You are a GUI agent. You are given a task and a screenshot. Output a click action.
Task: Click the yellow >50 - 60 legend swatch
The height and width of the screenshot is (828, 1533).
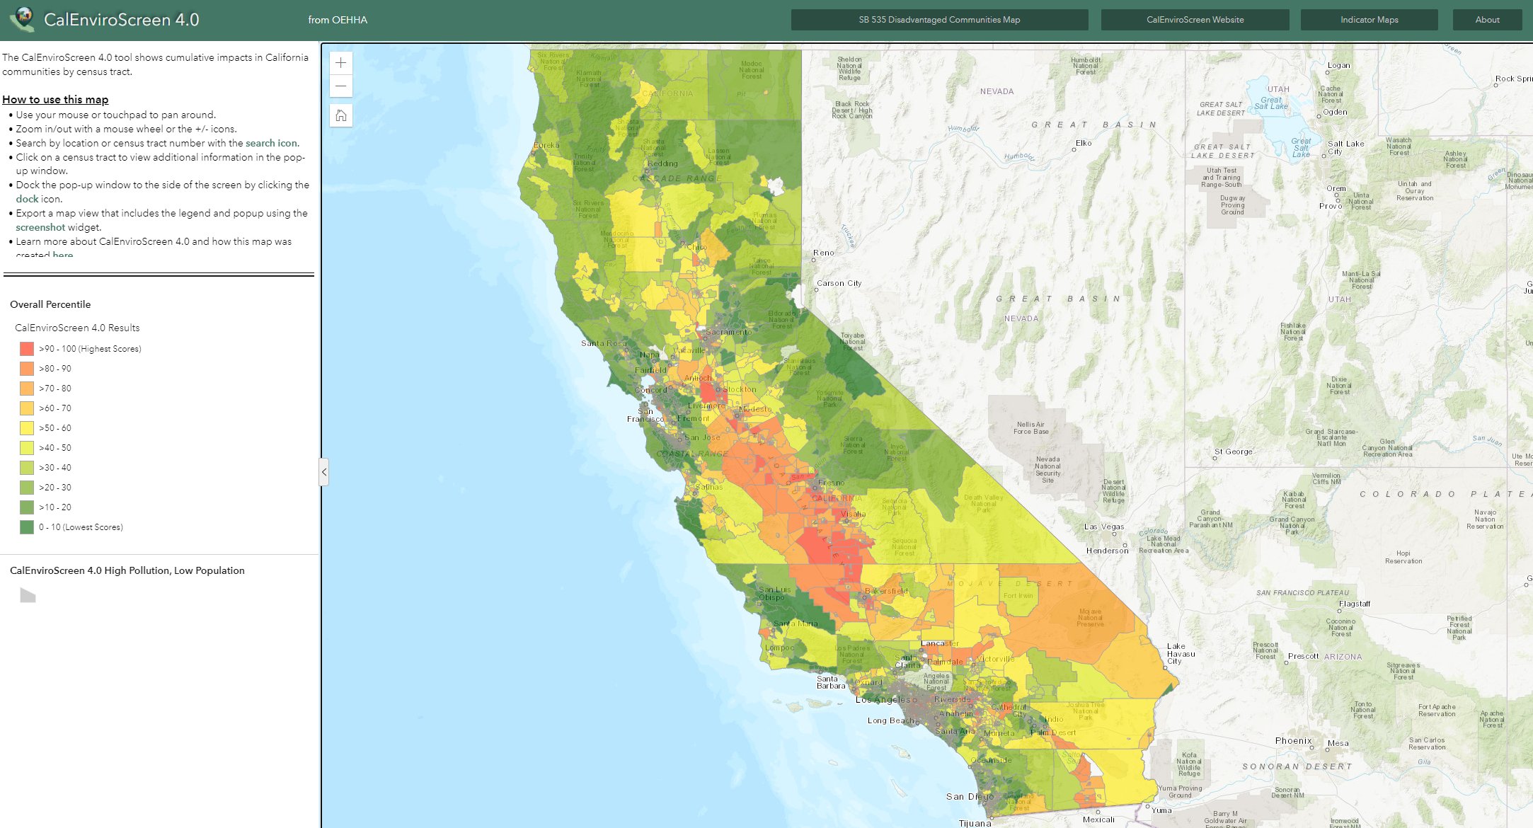[27, 428]
